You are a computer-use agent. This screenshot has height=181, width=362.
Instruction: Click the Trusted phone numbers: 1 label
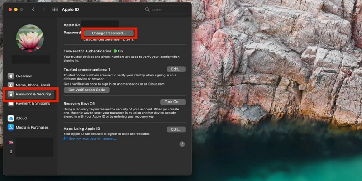click(x=87, y=70)
